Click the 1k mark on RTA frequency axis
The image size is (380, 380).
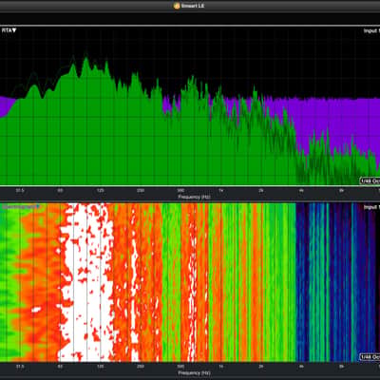[x=221, y=190]
